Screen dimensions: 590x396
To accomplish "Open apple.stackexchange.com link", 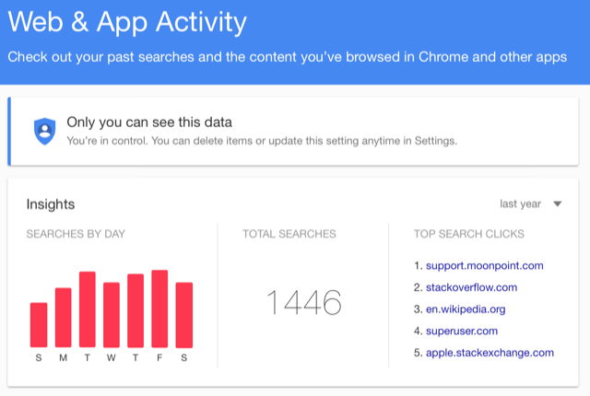I will pos(490,353).
